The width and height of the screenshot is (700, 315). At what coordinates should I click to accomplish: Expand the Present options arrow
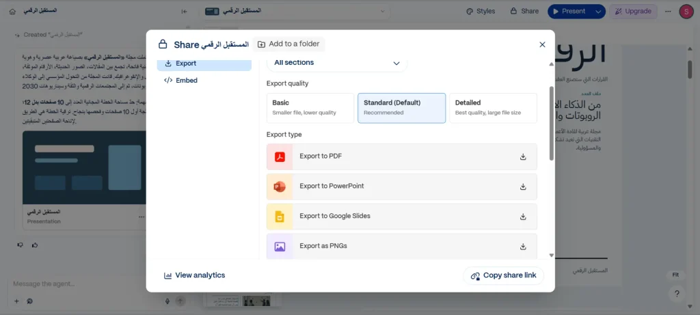point(599,11)
